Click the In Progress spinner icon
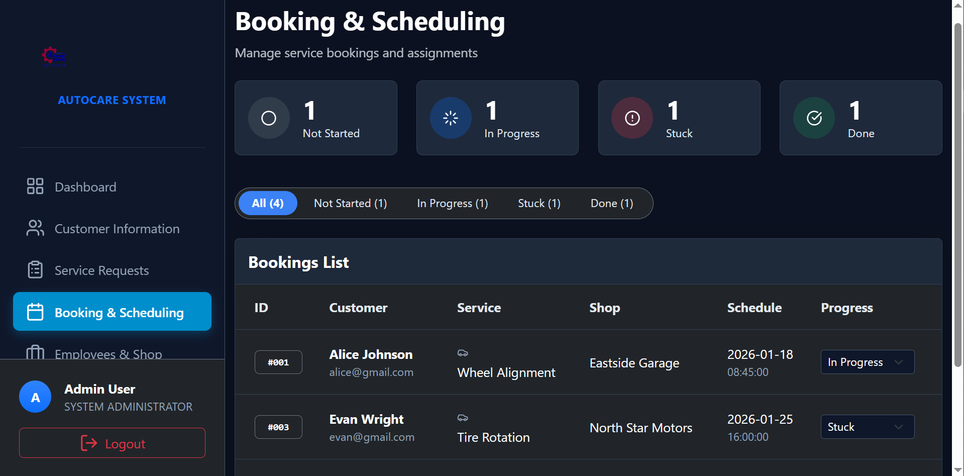The height and width of the screenshot is (476, 964). tap(451, 118)
